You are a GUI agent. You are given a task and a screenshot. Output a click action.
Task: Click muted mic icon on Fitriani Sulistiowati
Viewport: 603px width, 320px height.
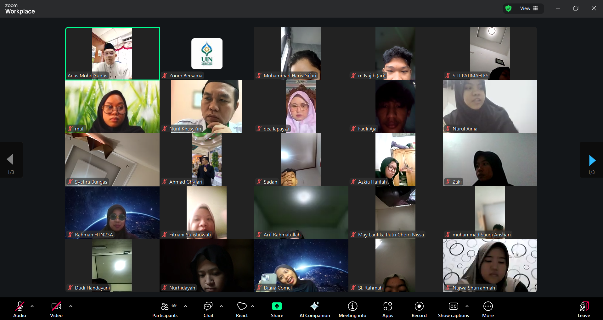coord(165,234)
